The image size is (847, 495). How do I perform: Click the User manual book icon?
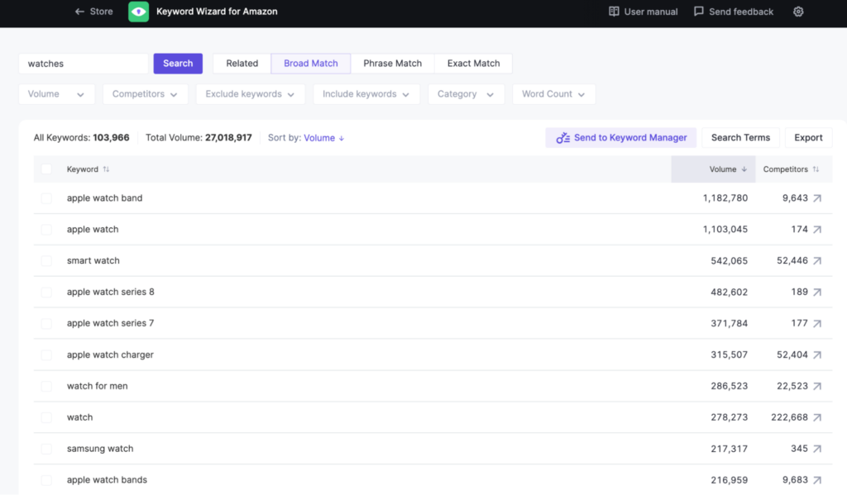(x=614, y=12)
